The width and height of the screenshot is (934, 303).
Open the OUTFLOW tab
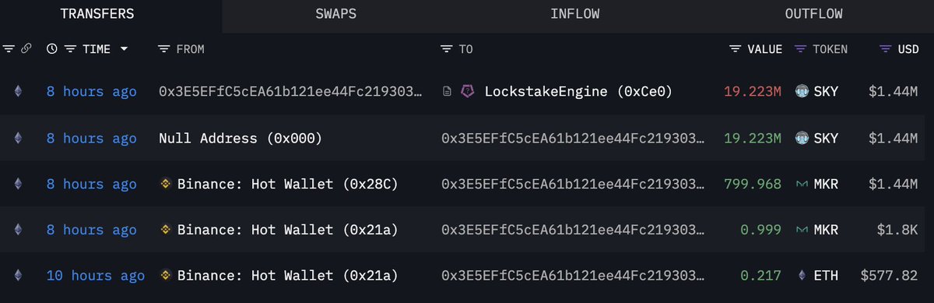(x=813, y=14)
